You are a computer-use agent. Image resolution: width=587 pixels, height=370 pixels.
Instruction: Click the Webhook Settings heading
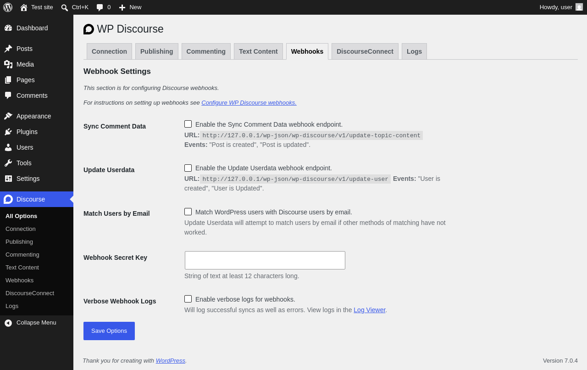tap(117, 72)
